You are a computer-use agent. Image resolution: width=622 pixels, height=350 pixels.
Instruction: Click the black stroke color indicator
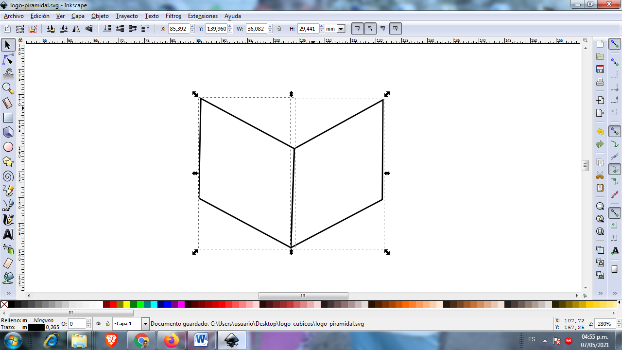(x=36, y=327)
